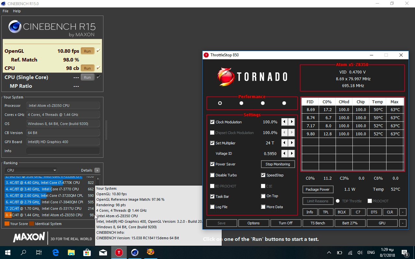
Task: Open ranking Details arrow button
Action: click(97, 170)
